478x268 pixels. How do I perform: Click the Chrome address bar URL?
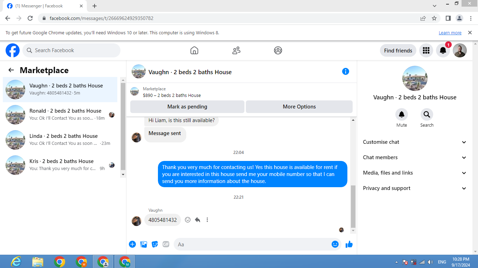pyautogui.click(x=102, y=18)
